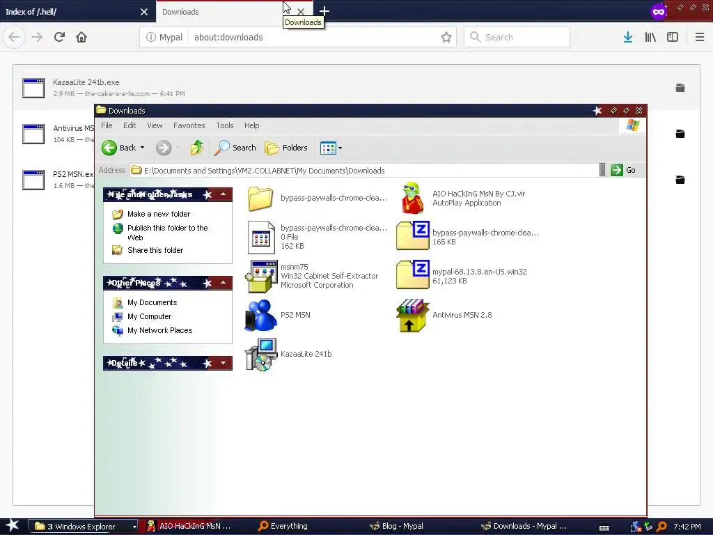Toggle the Explorer Folders pane

[286, 148]
